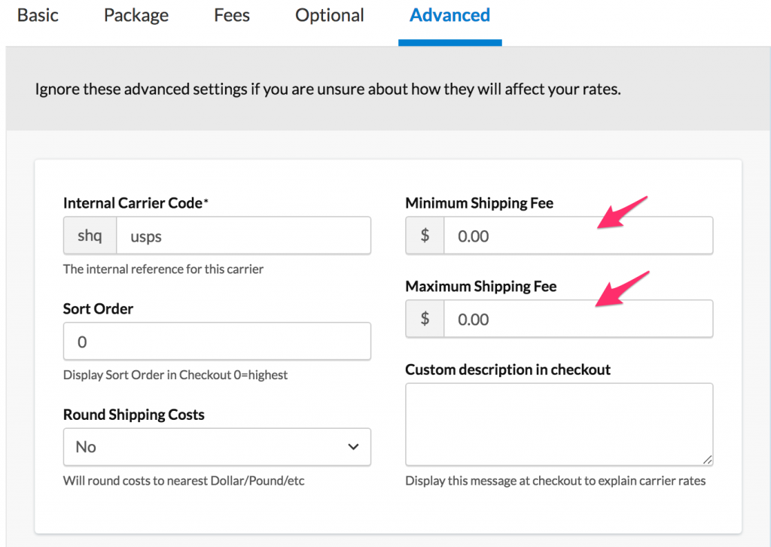This screenshot has height=547, width=771.
Task: Click the textarea resize handle corner
Action: point(708,460)
